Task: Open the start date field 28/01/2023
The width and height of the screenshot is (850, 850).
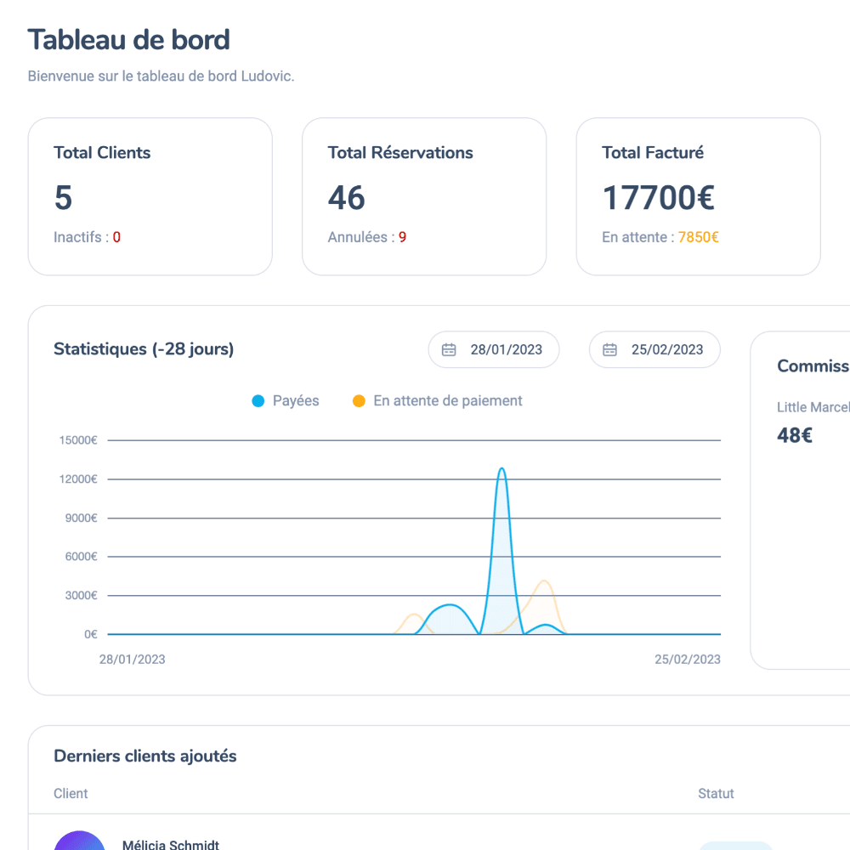Action: pos(494,349)
